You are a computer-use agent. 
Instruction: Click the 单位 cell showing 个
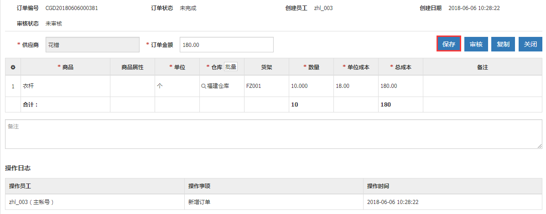[x=177, y=86]
